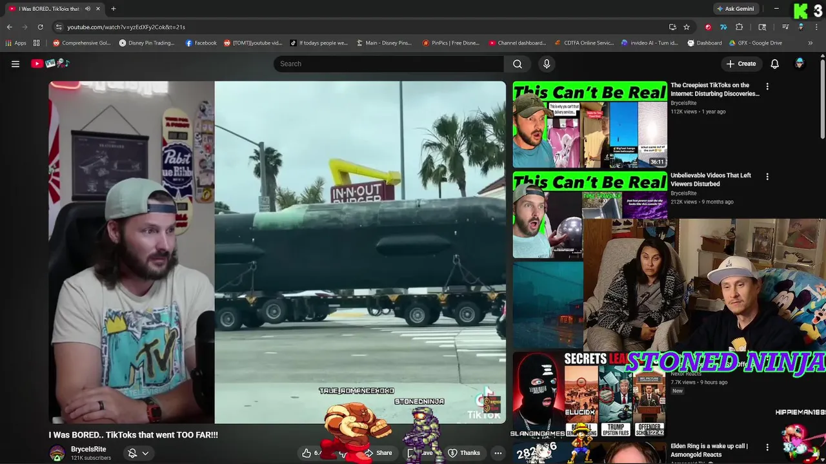The image size is (826, 464).
Task: Open Chrome three-dot menu
Action: coord(817,27)
